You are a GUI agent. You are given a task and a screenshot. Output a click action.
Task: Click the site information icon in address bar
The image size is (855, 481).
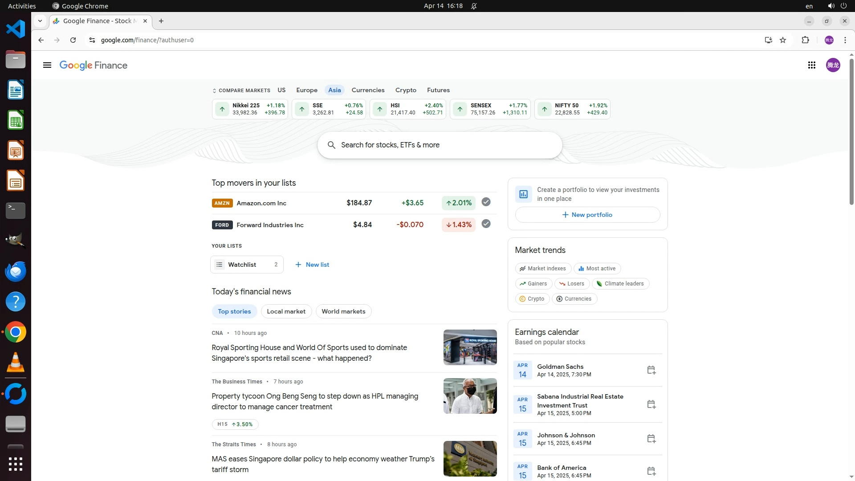(92, 40)
